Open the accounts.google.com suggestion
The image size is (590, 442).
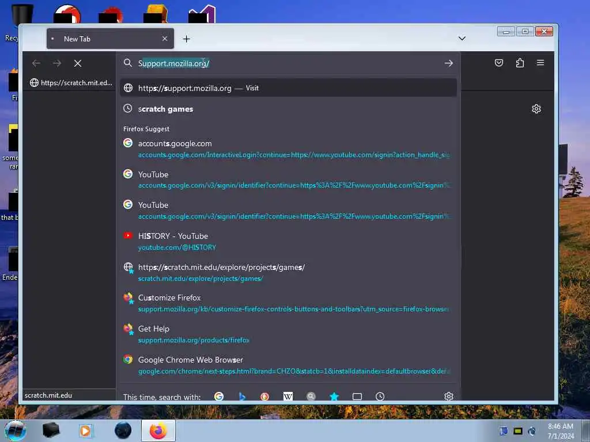pyautogui.click(x=288, y=149)
